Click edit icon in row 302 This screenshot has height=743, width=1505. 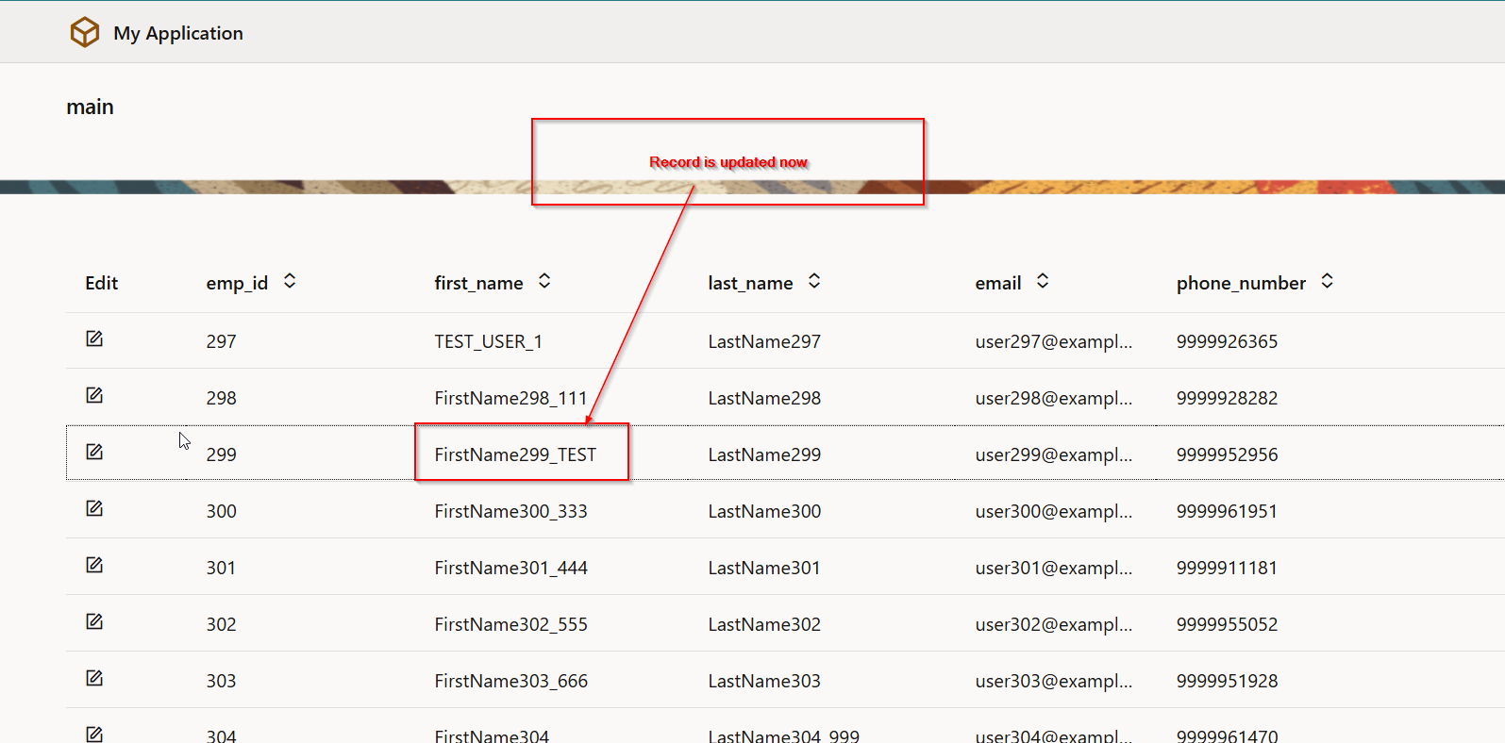[94, 621]
